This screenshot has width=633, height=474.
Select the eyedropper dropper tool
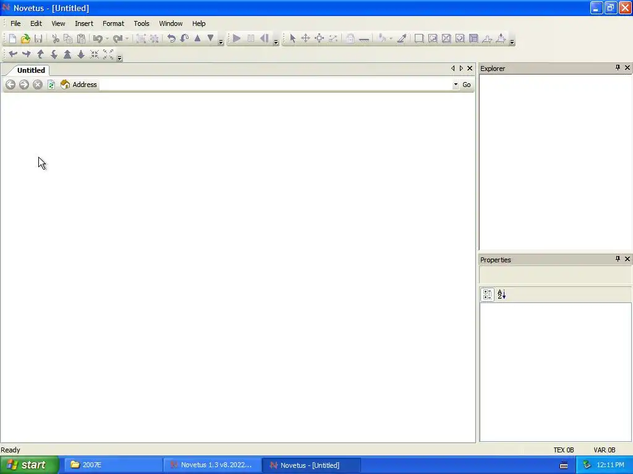[402, 39]
